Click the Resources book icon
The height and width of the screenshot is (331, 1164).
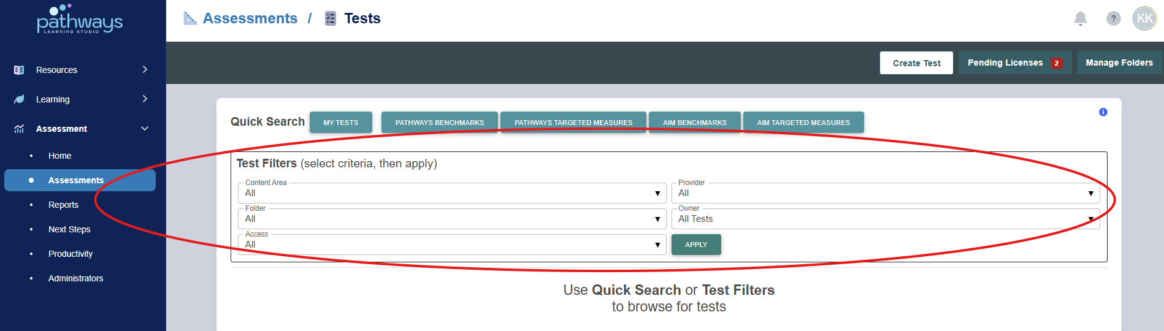coord(19,70)
